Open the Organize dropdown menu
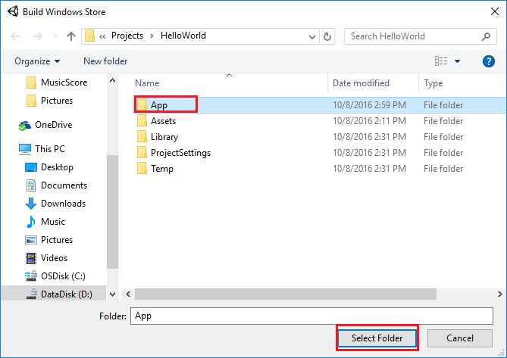 tap(36, 61)
